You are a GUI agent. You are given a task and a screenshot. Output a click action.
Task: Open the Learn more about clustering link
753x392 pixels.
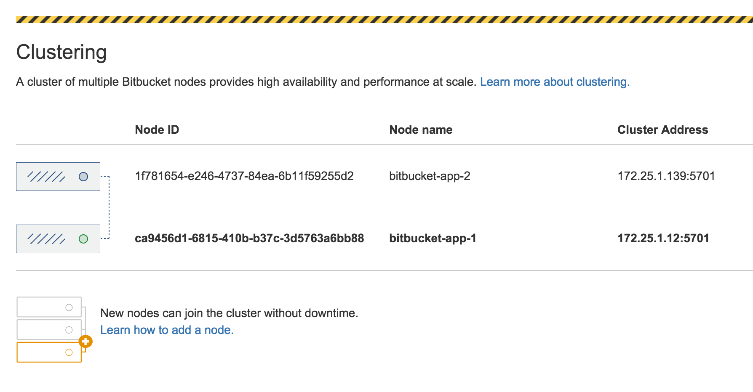click(555, 82)
